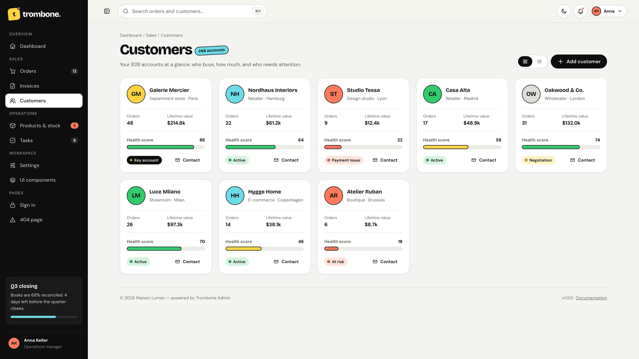Open notifications via the bell icon
This screenshot has width=639, height=359.
pyautogui.click(x=580, y=11)
